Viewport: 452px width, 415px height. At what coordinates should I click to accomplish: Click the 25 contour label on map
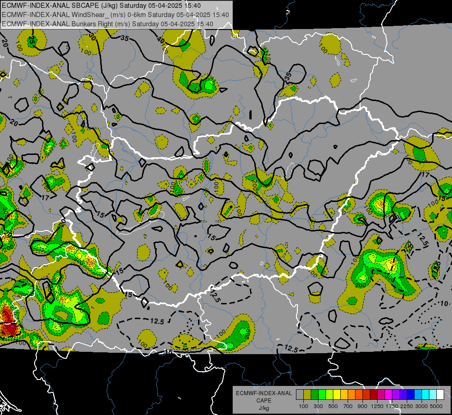(x=32, y=40)
